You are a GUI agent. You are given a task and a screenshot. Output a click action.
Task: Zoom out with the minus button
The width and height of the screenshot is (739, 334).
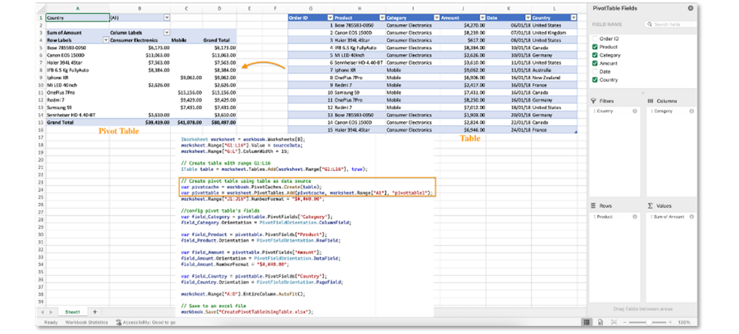(626, 322)
